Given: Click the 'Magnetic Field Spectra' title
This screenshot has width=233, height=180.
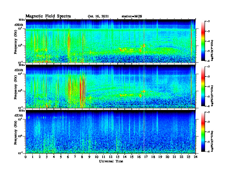Looking at the screenshot, I should tap(48, 16).
